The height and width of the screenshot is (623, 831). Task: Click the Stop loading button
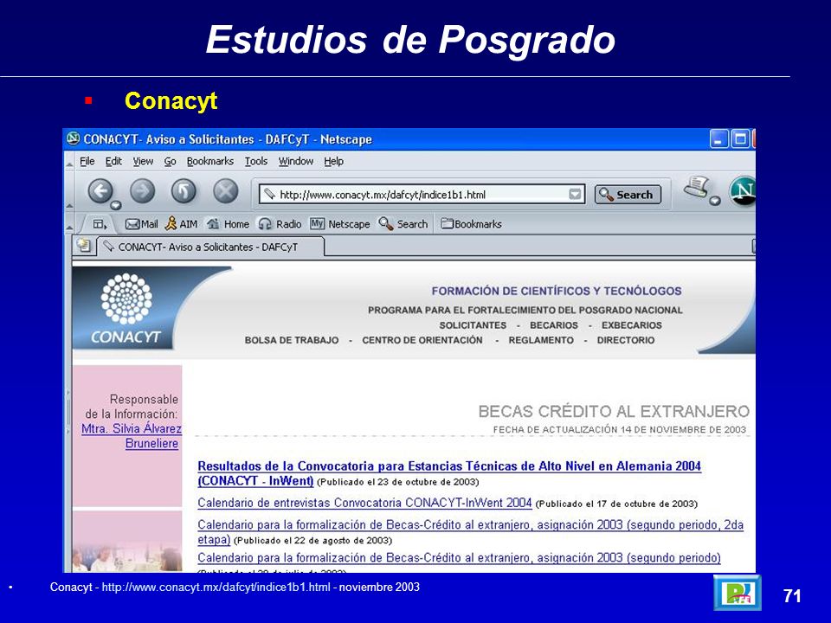225,191
